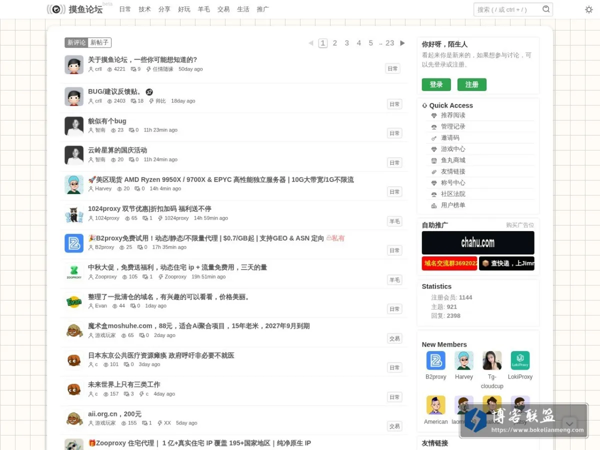Click Evan's avatar in the post list
The width and height of the screenshot is (600, 450).
click(74, 301)
